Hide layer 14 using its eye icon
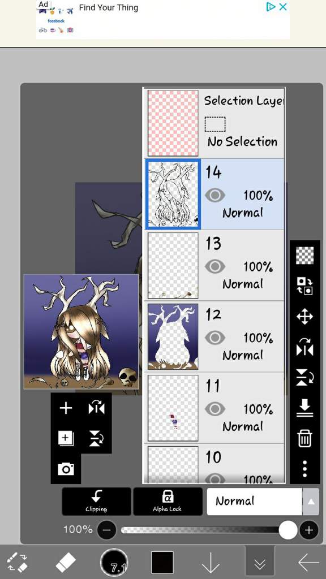This screenshot has width=326, height=579. click(215, 195)
